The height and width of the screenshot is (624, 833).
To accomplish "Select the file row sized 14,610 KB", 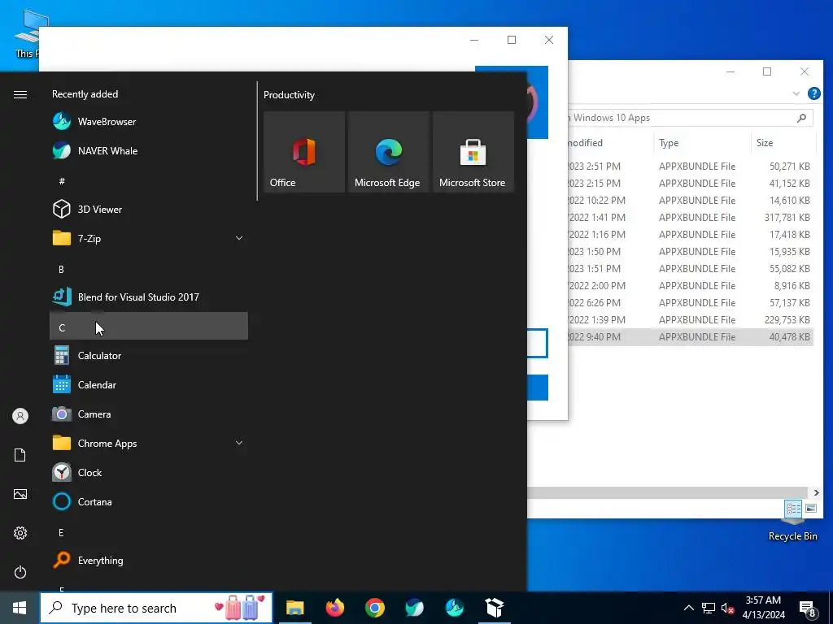I will coord(690,200).
